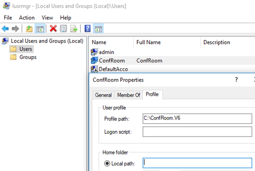Open the Properties toolbar icon
This screenshot has height=171, width=255.
pyautogui.click(x=63, y=29)
